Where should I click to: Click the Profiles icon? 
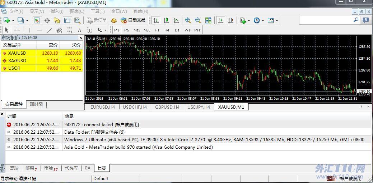coord(21,20)
